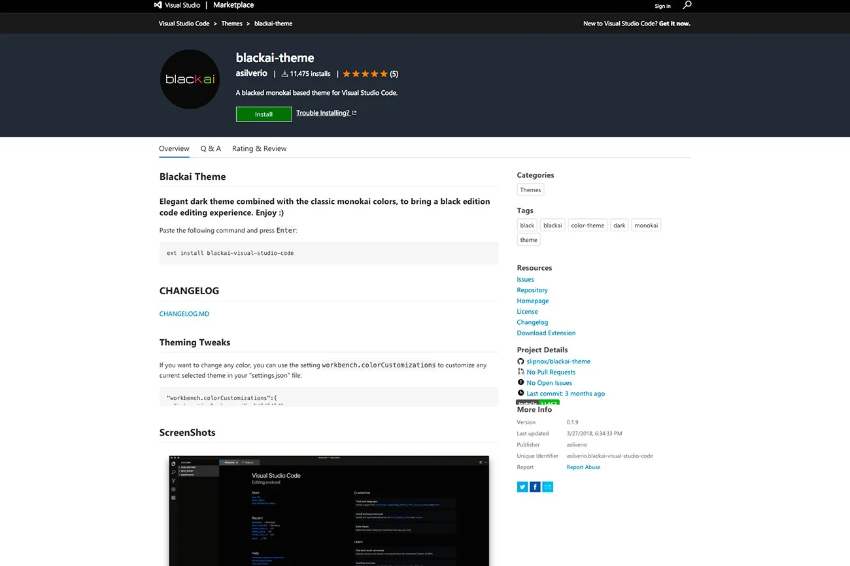The image size is (850, 566).
Task: Open the Themes breadcrumb
Action: tap(232, 24)
